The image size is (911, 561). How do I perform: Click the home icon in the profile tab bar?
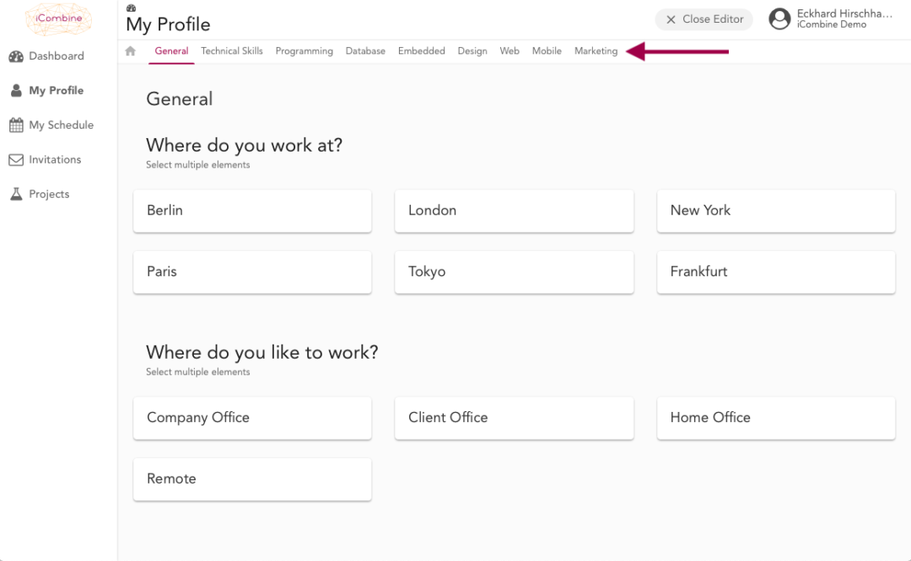pos(130,51)
